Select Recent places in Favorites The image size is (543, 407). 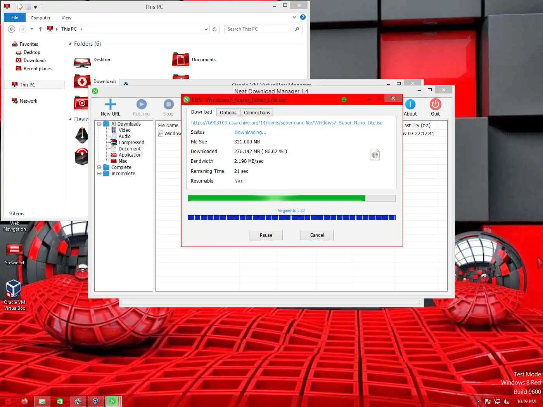click(37, 69)
